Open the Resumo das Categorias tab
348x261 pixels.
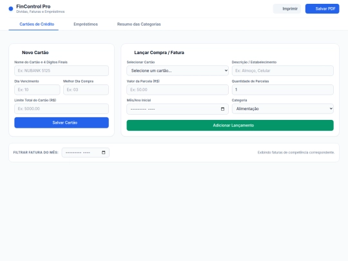point(139,24)
